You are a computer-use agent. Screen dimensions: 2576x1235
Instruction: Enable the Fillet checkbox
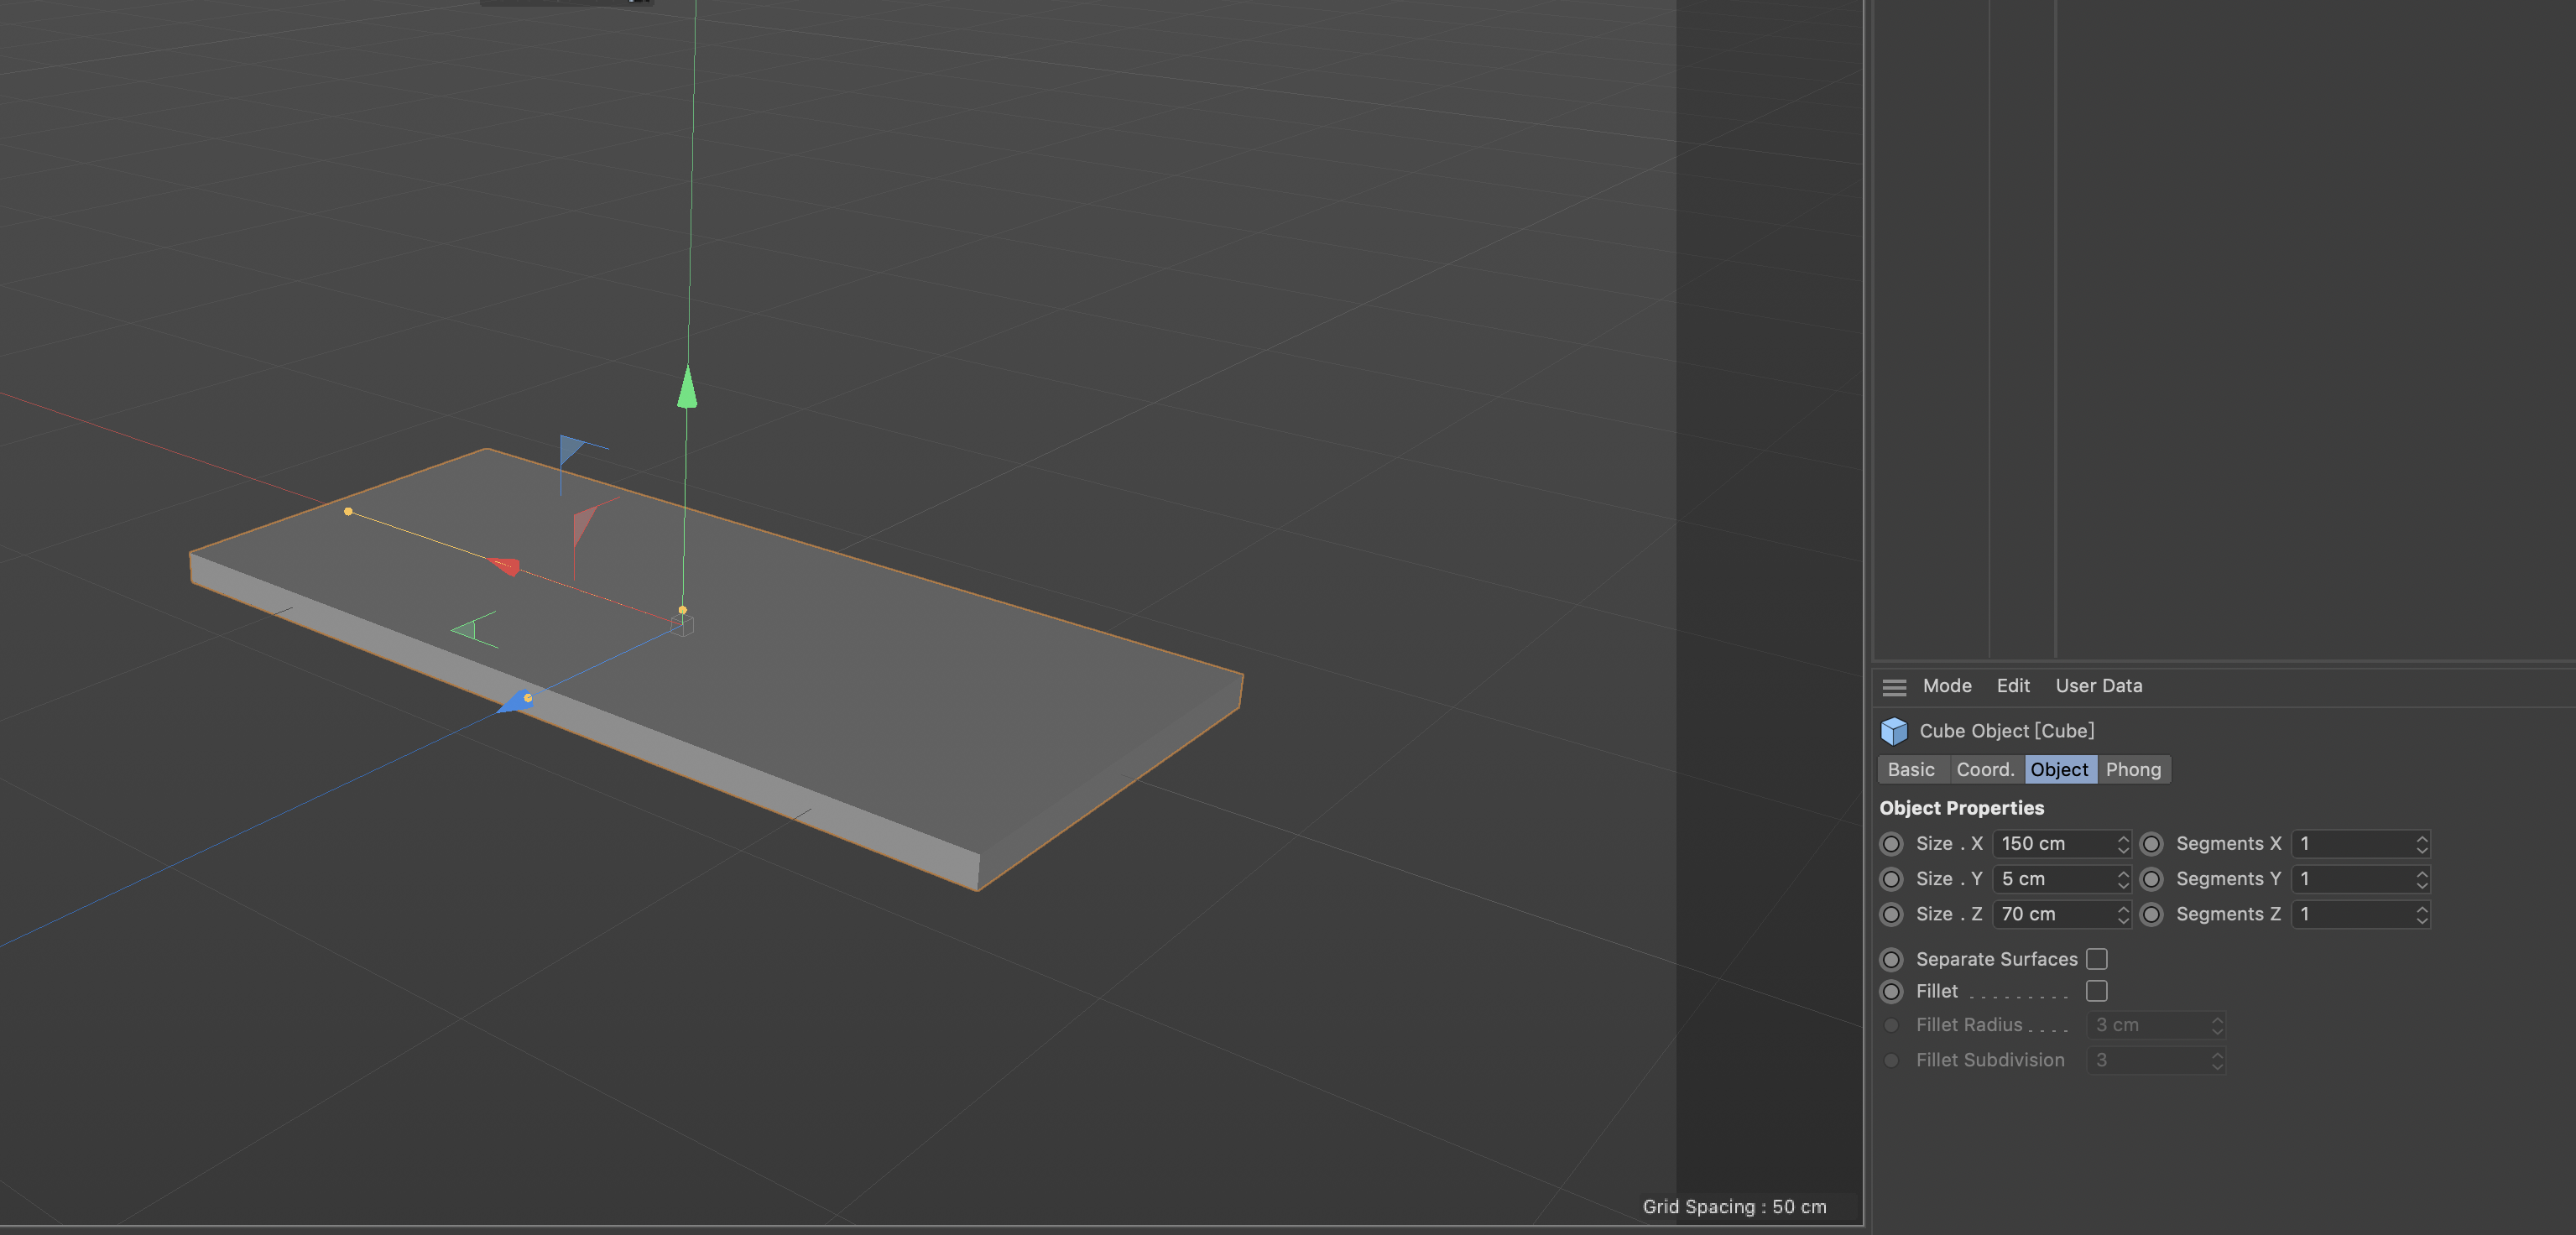pyautogui.click(x=2097, y=991)
